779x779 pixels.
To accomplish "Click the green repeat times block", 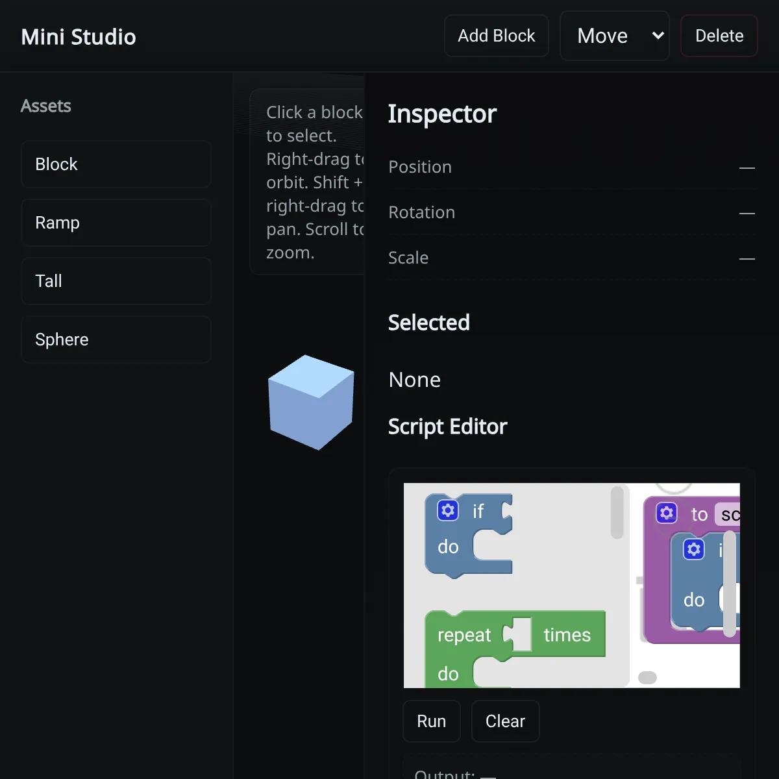I will pos(464,636).
